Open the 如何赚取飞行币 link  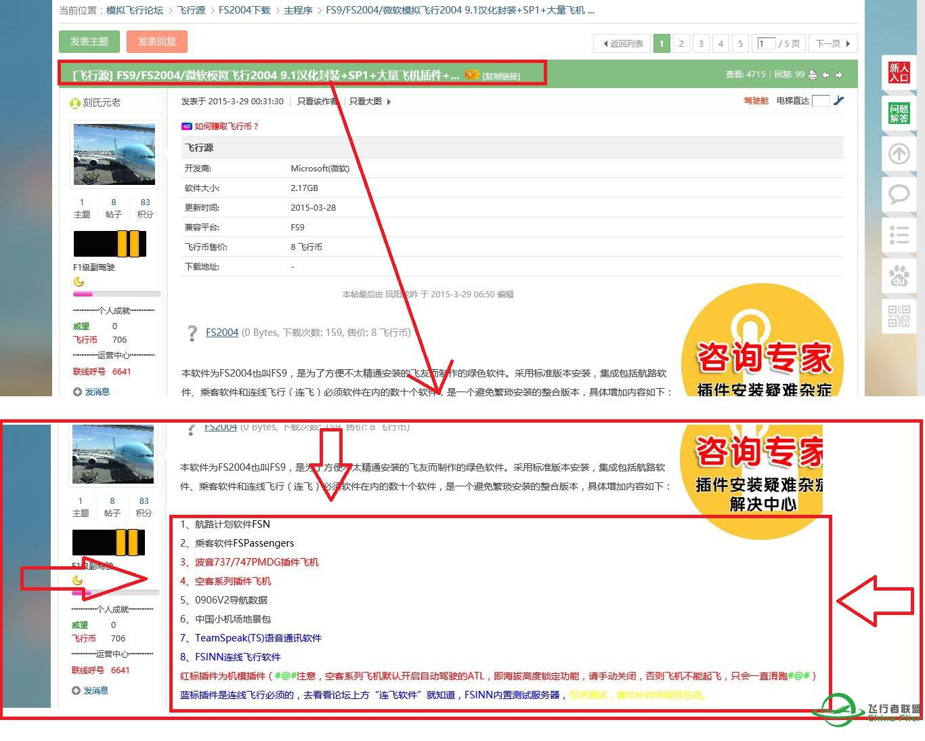coord(226,127)
